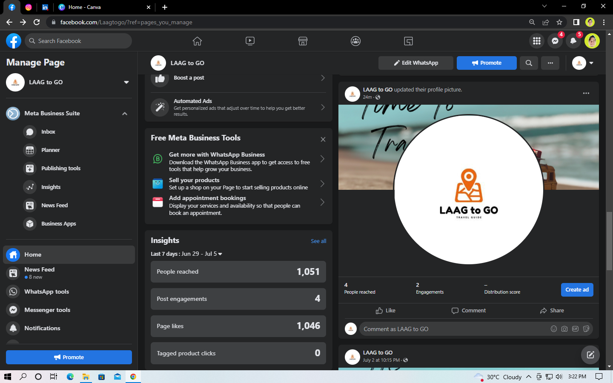Open the notifications bell icon
The image size is (613, 383).
573,41
